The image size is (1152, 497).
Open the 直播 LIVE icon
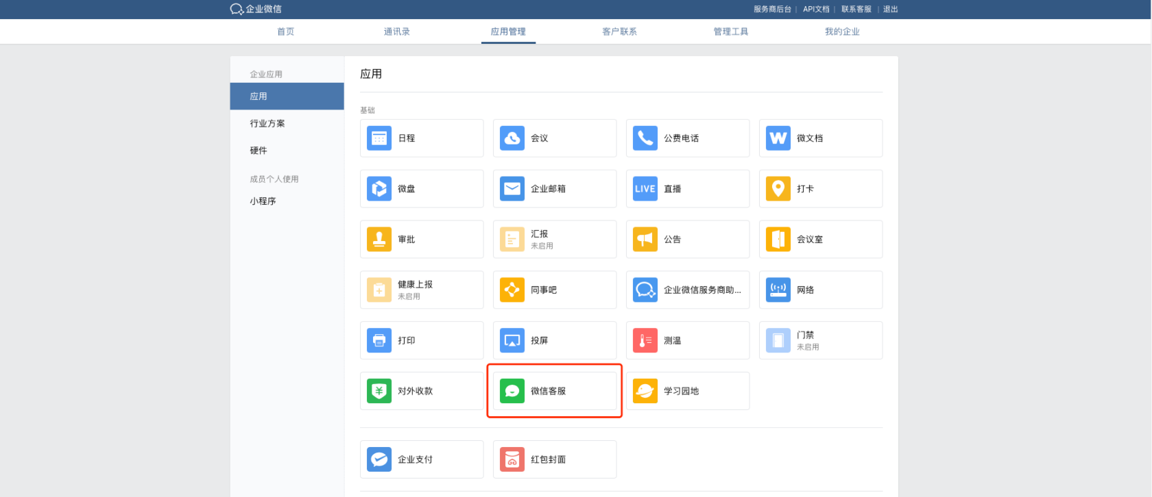645,189
